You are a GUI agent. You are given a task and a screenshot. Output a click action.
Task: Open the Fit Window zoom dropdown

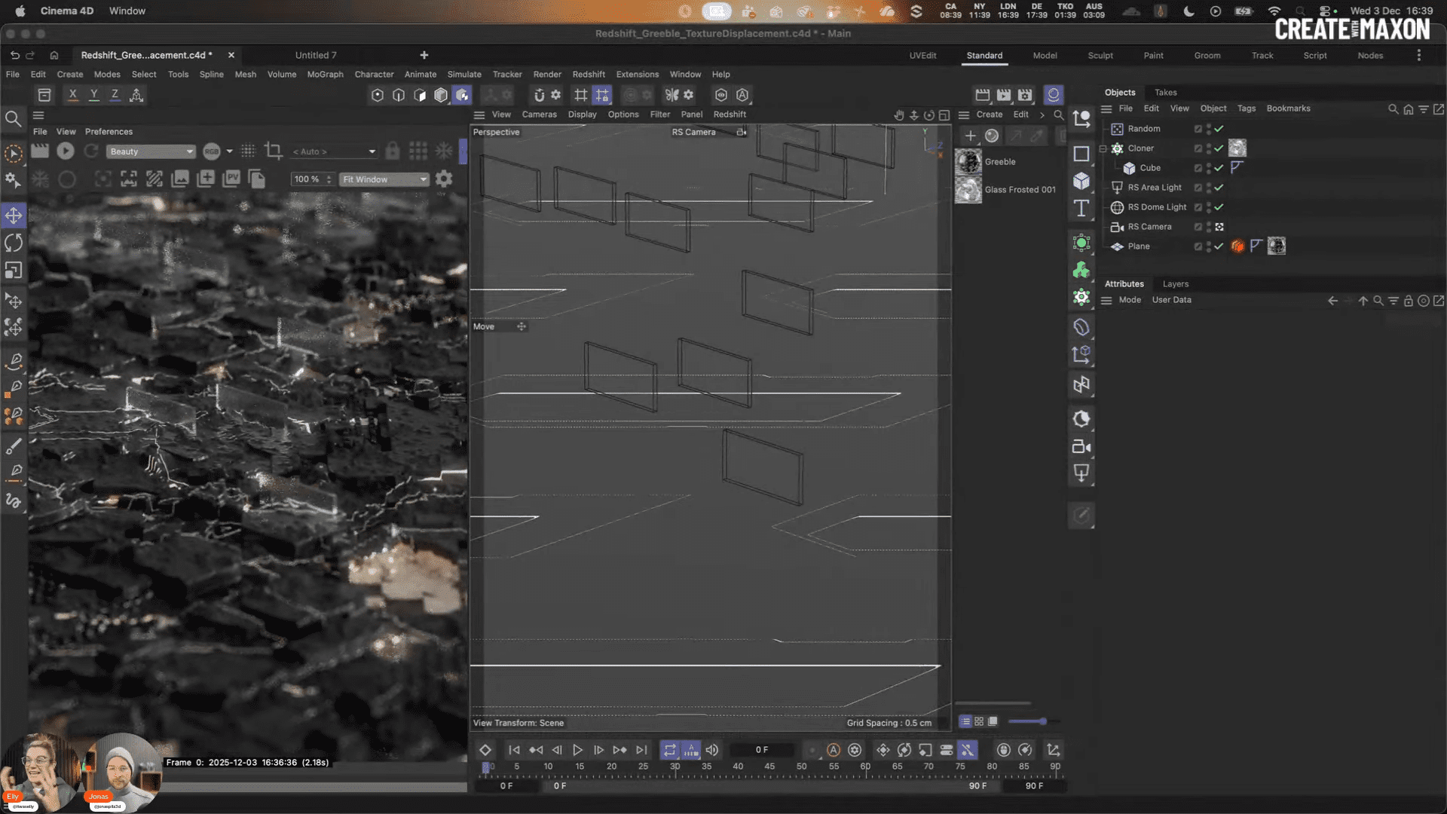tap(384, 179)
